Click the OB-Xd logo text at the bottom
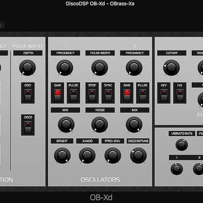 click(x=101, y=197)
